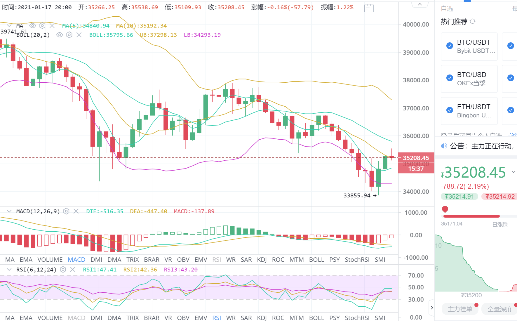Click the DEA:-447.40 value

[x=149, y=211]
